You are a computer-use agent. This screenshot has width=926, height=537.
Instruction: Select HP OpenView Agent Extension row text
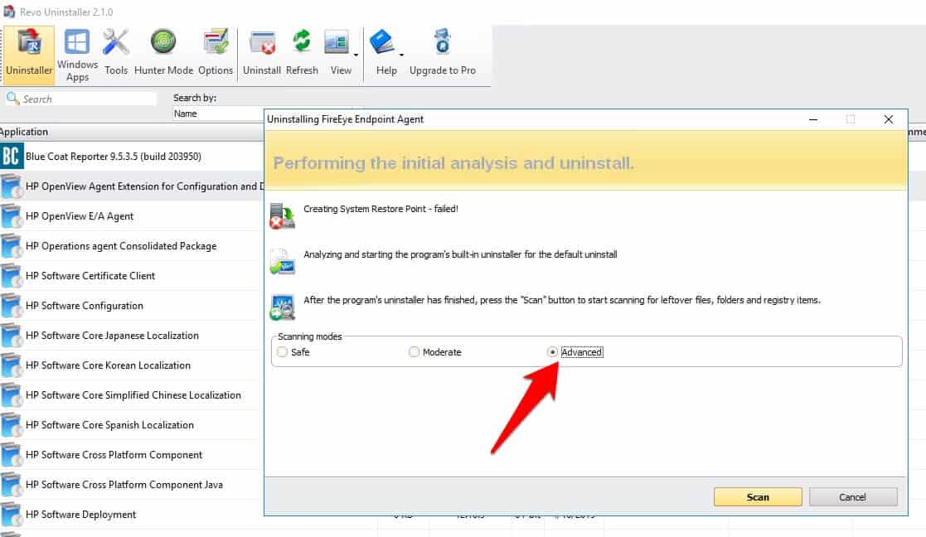tap(145, 186)
